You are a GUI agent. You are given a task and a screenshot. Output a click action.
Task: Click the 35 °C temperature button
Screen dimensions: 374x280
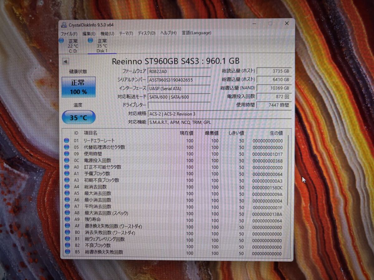[79, 118]
